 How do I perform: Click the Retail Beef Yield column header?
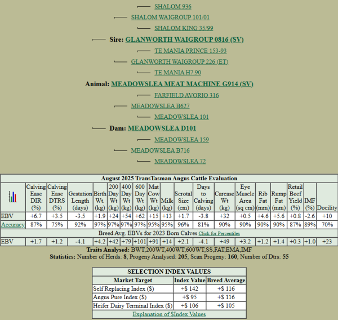coord(295,197)
